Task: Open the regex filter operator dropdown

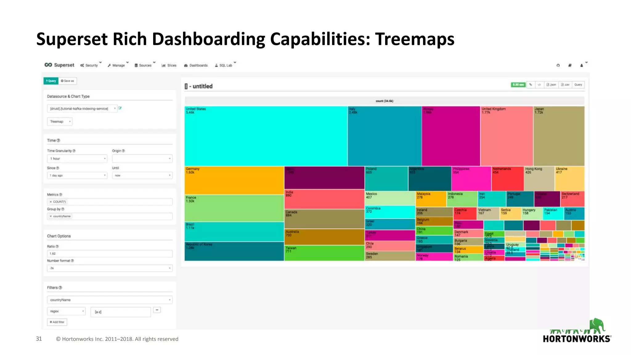Action: tap(66, 311)
